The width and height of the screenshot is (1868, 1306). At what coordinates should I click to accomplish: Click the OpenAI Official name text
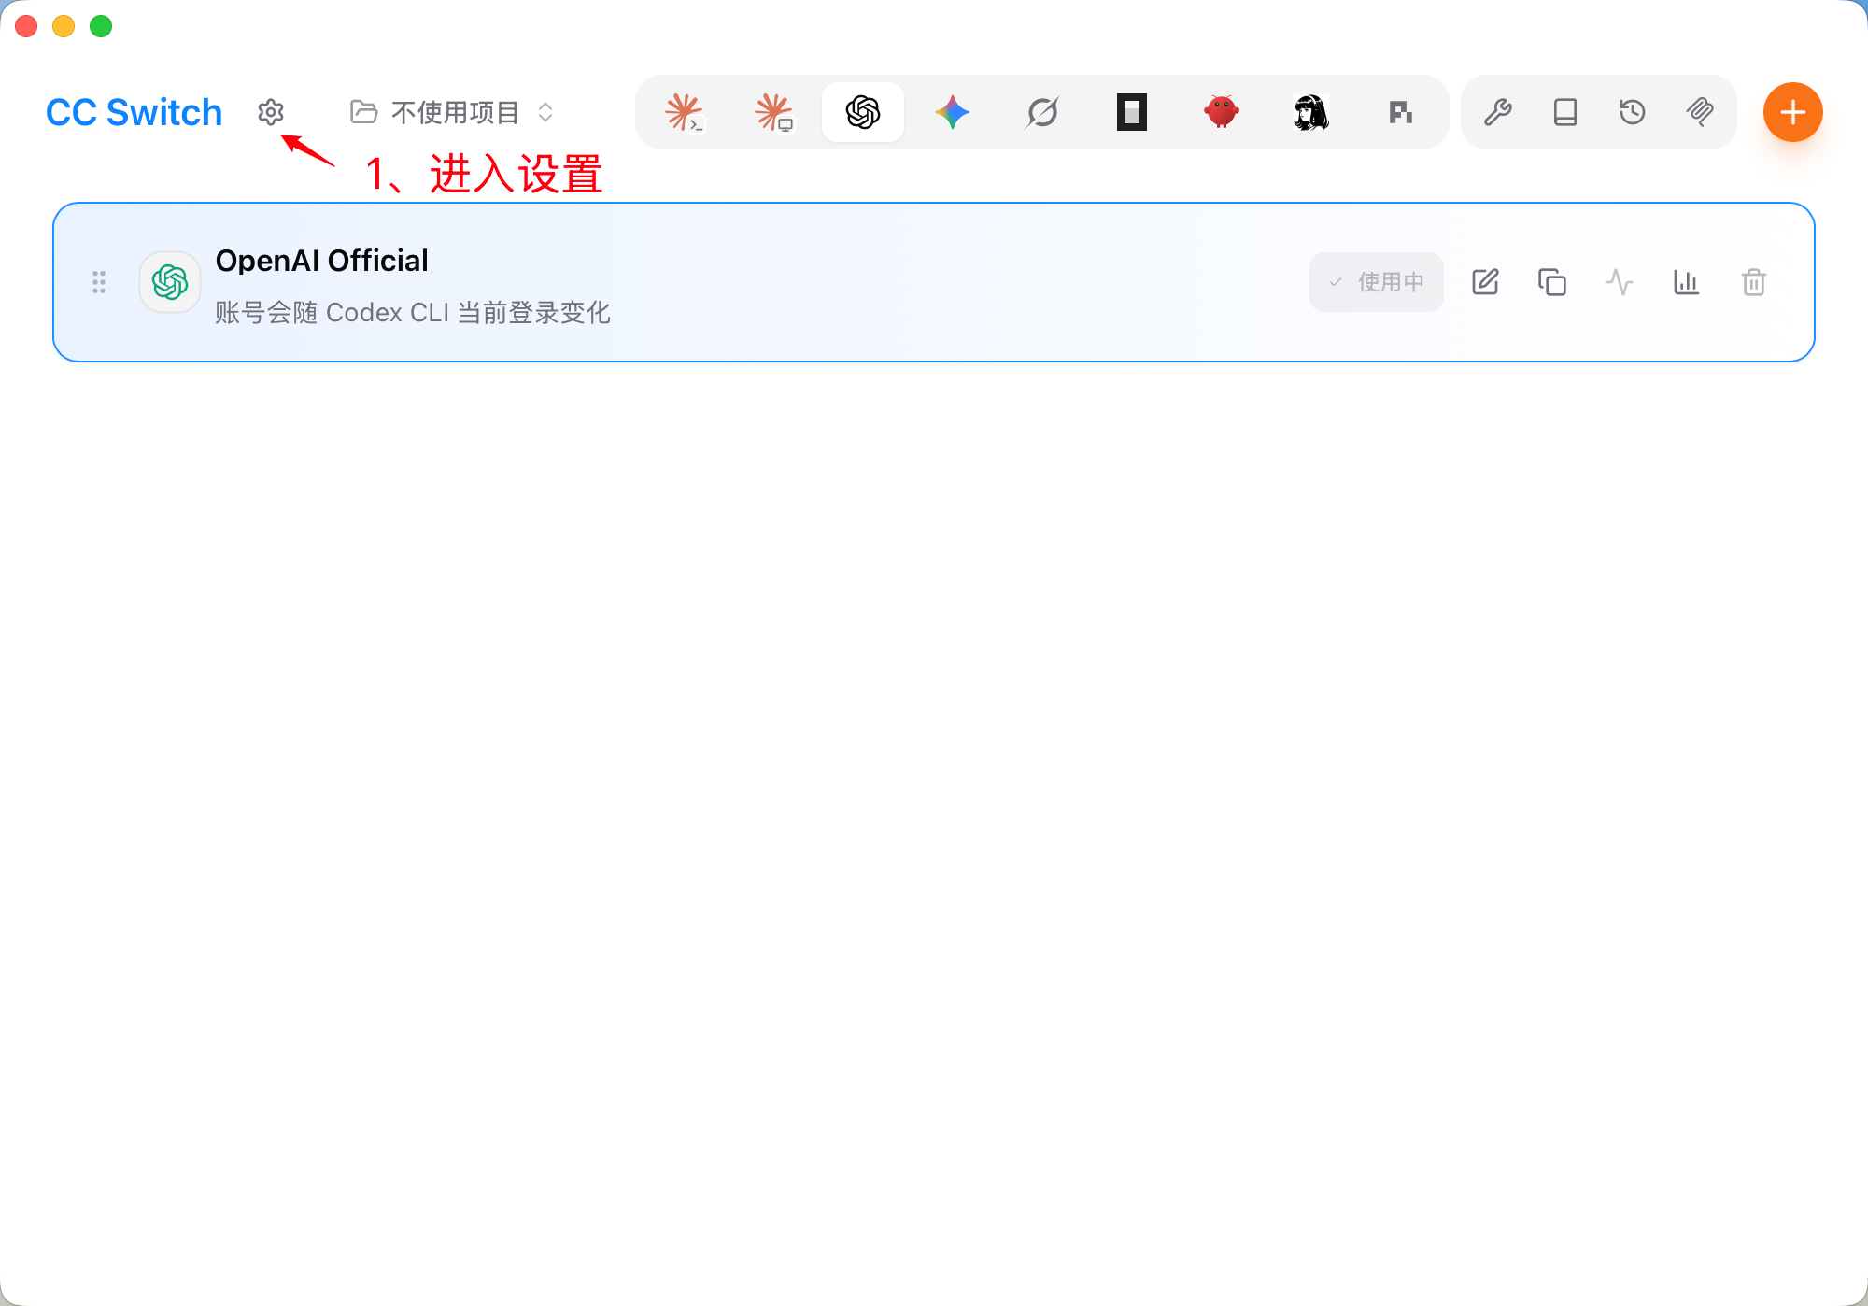tap(322, 261)
